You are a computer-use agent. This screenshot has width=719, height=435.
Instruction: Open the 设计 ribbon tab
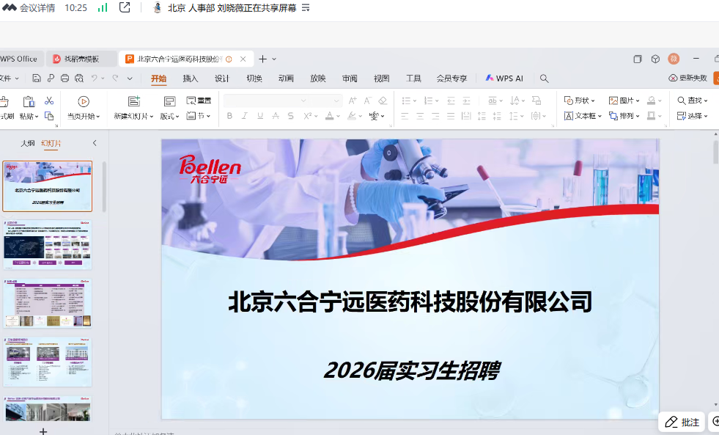(222, 78)
